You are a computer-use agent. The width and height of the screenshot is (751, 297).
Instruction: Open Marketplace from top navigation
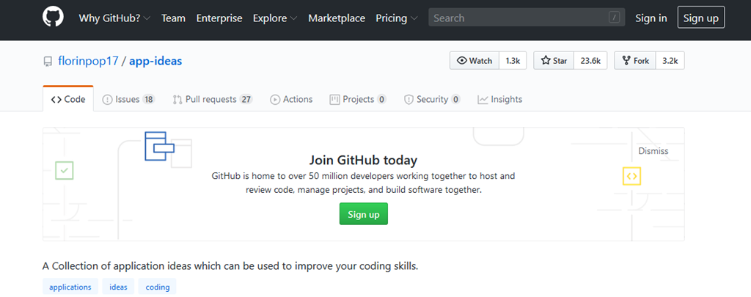pyautogui.click(x=337, y=18)
